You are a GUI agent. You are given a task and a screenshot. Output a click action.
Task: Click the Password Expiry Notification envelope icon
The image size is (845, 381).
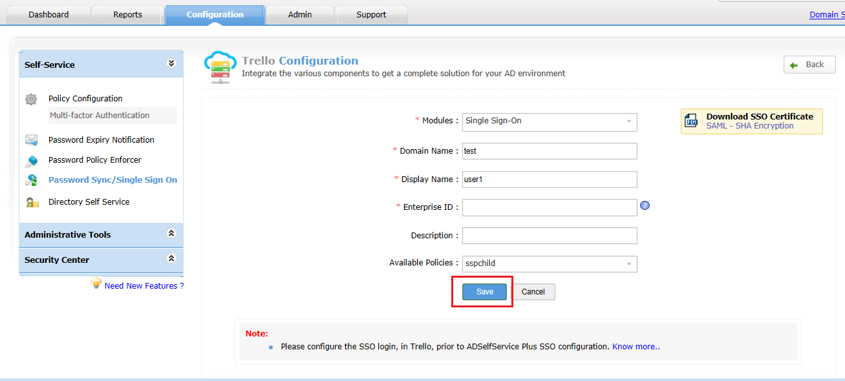point(31,140)
